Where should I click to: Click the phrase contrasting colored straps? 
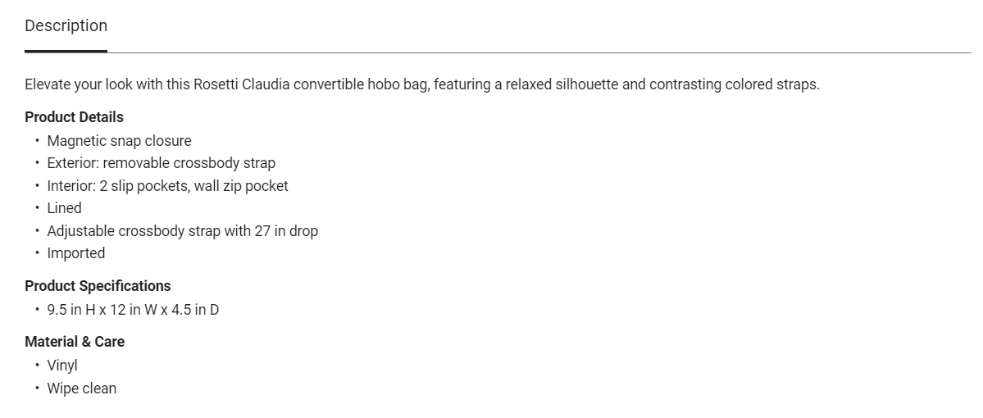click(x=734, y=84)
